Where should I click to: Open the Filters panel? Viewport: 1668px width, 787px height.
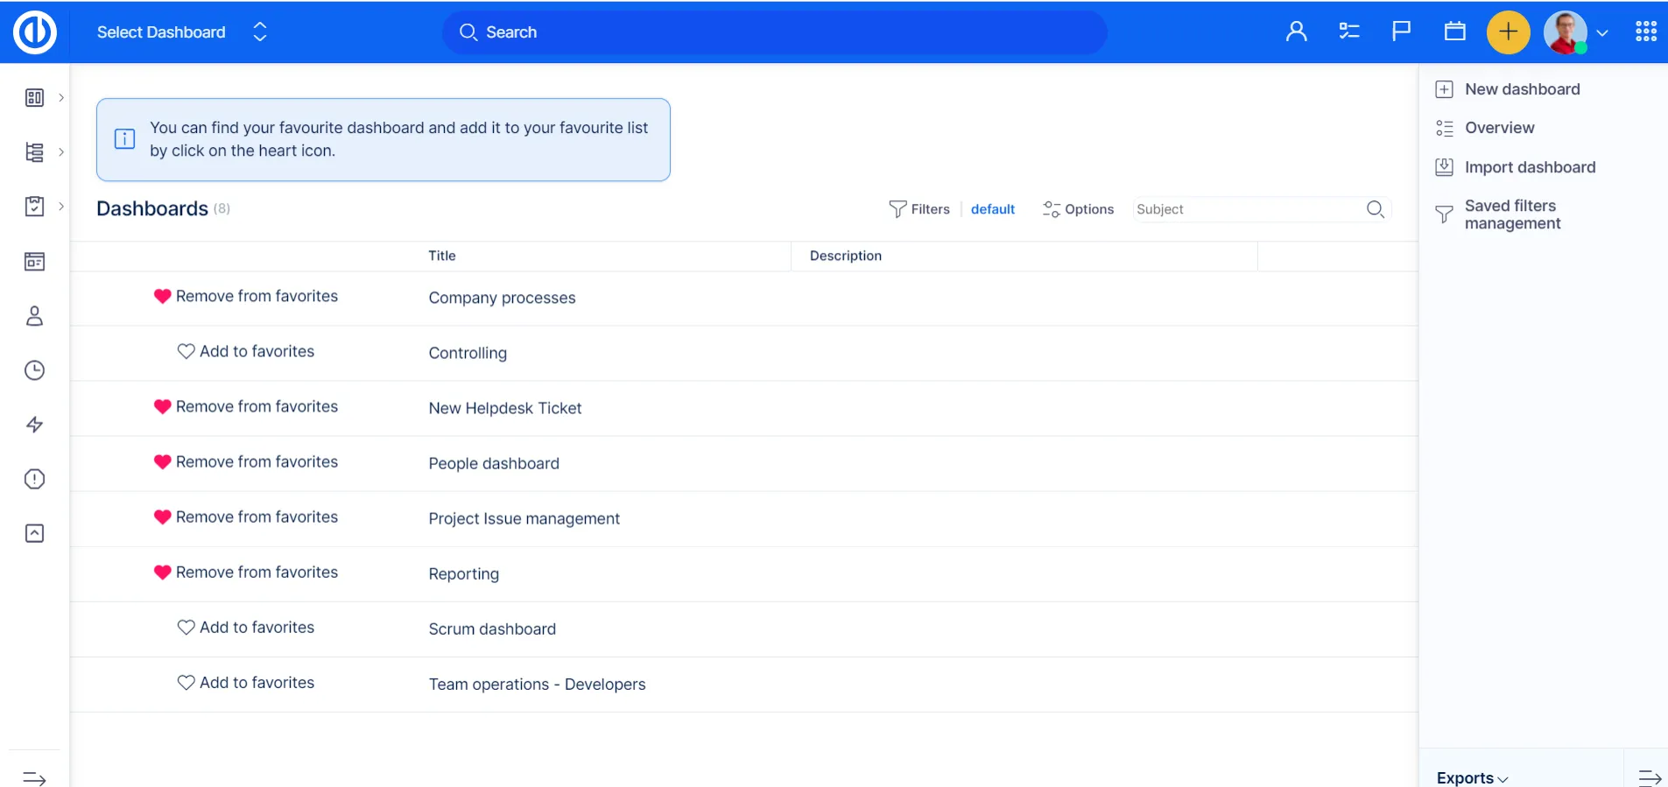[x=919, y=209]
